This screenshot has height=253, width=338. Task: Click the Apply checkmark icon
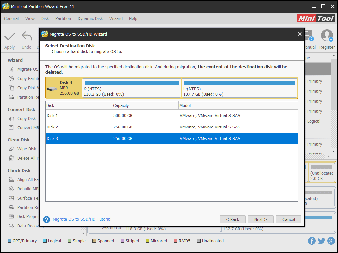pos(10,36)
